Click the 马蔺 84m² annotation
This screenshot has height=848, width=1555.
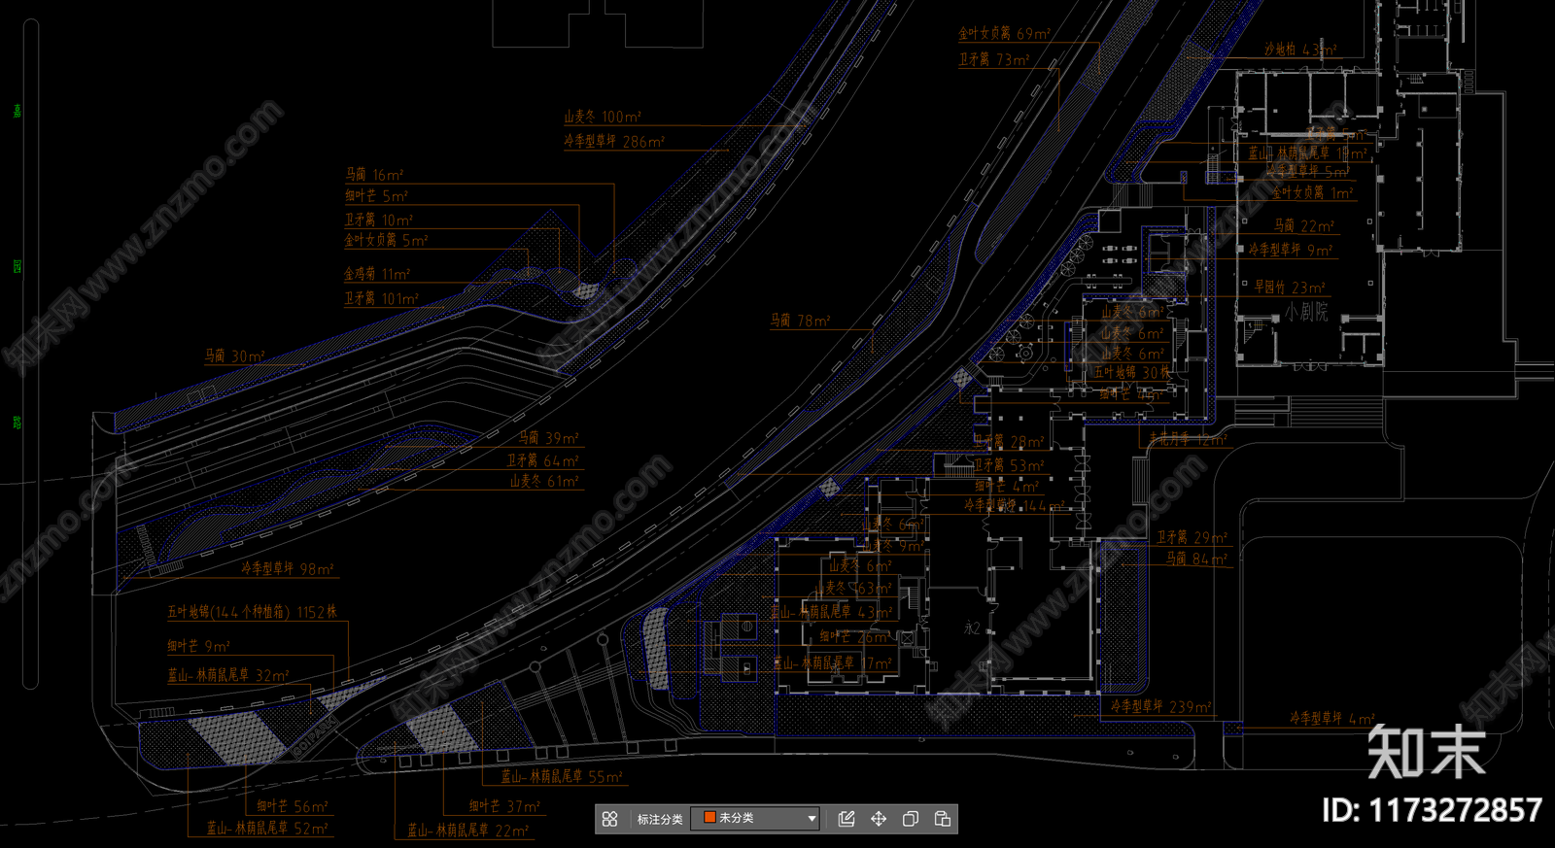1196,560
